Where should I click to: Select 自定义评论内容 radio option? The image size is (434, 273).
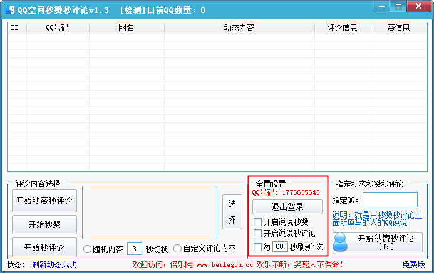point(177,248)
